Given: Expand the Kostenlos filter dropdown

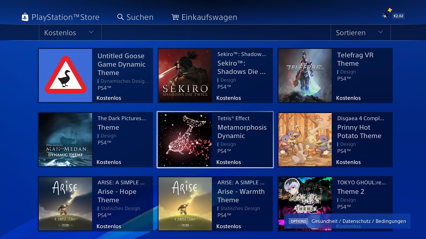Looking at the screenshot, I should click(x=70, y=32).
